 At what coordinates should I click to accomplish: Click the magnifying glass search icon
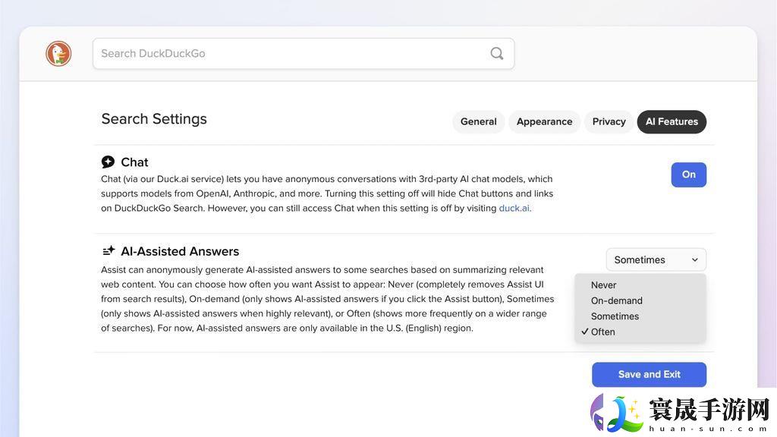tap(496, 53)
